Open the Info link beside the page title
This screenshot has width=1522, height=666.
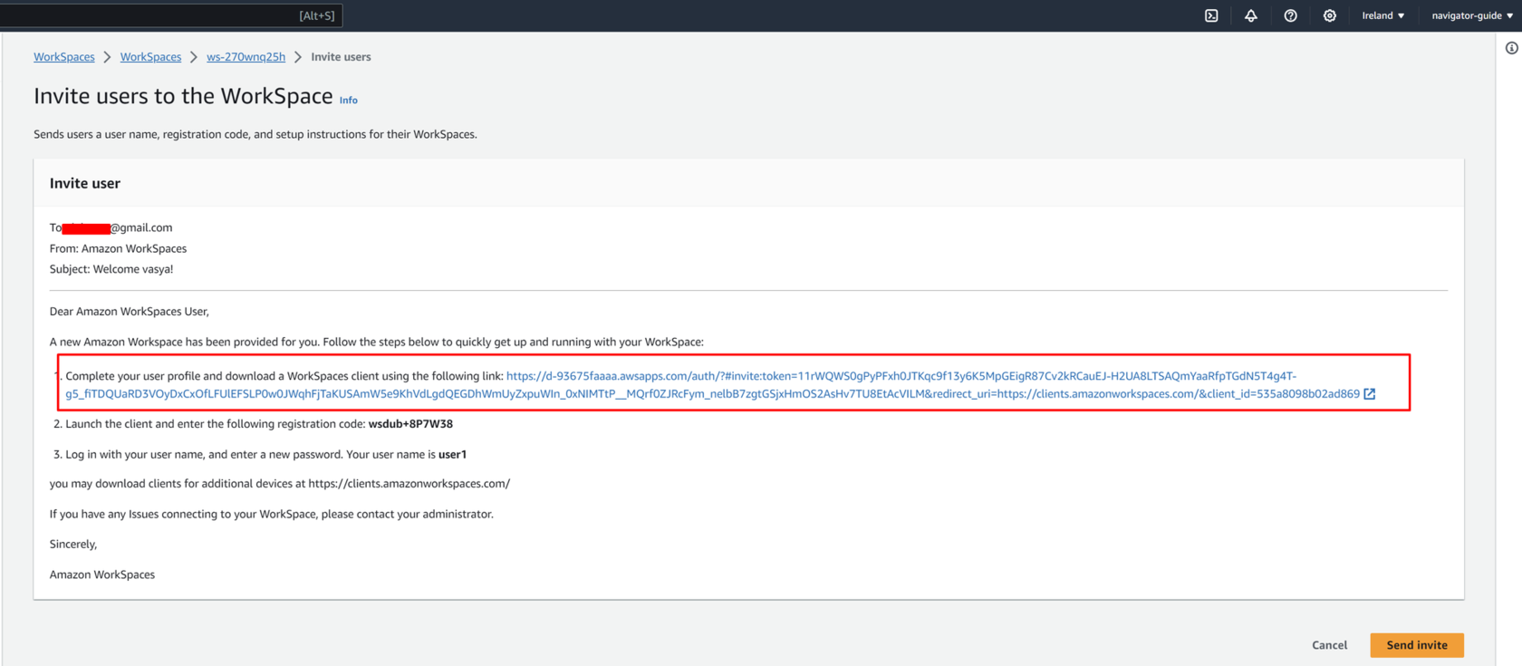pyautogui.click(x=349, y=101)
